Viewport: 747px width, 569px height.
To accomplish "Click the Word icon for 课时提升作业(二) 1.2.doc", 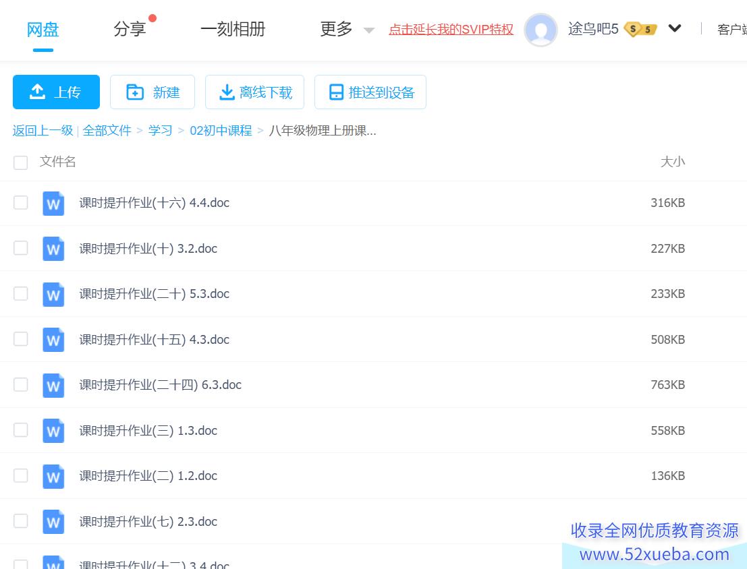I will (x=53, y=476).
